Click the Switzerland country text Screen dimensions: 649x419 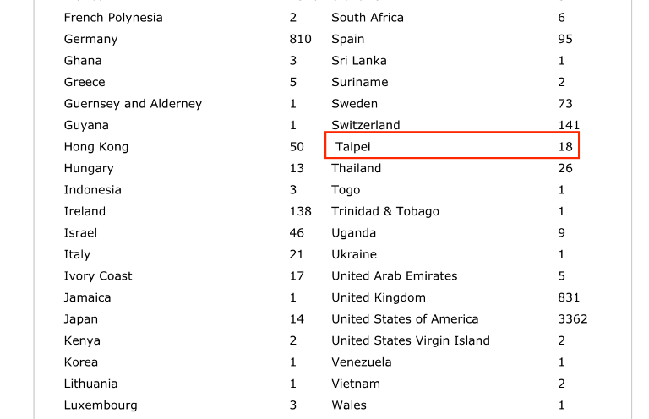[366, 125]
